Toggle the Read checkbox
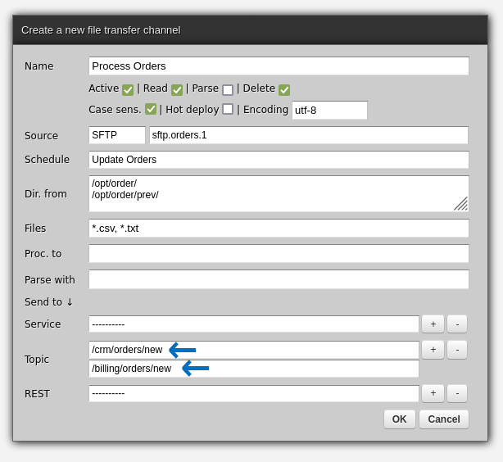Image resolution: width=503 pixels, height=462 pixels. (x=177, y=90)
